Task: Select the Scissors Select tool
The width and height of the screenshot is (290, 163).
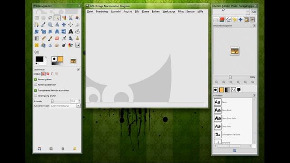Action: (71, 18)
